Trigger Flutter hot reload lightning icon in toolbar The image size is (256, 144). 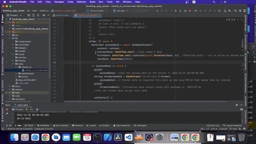pos(176,11)
